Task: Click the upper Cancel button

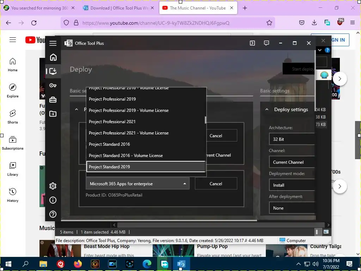Action: click(216, 136)
